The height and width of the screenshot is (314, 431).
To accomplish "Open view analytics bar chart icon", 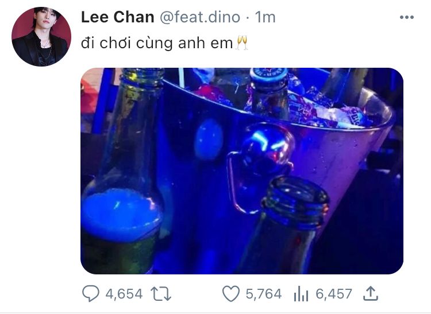I will pos(301,294).
